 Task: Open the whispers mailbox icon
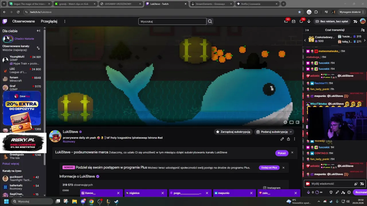[x=294, y=21]
